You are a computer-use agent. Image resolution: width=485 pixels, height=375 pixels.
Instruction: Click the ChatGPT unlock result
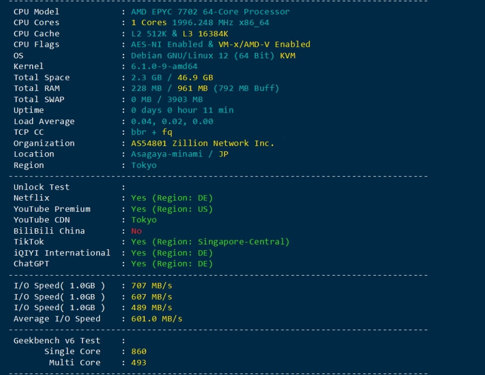[x=172, y=264]
